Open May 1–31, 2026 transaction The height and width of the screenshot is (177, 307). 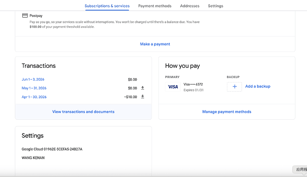click(34, 88)
